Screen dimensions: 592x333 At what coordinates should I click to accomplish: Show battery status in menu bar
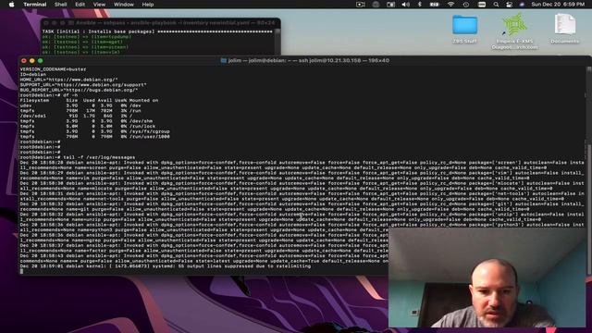point(435,5)
